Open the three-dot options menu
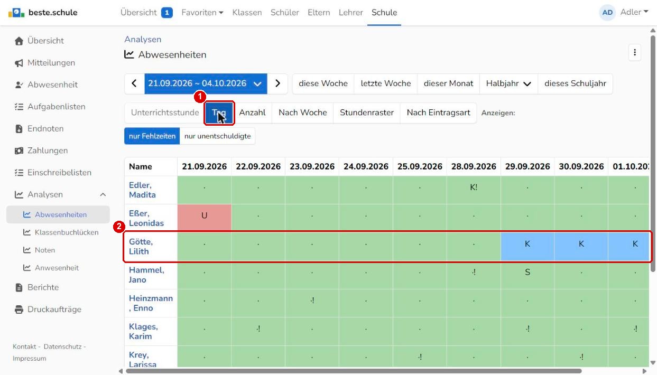657x375 pixels. (x=634, y=52)
